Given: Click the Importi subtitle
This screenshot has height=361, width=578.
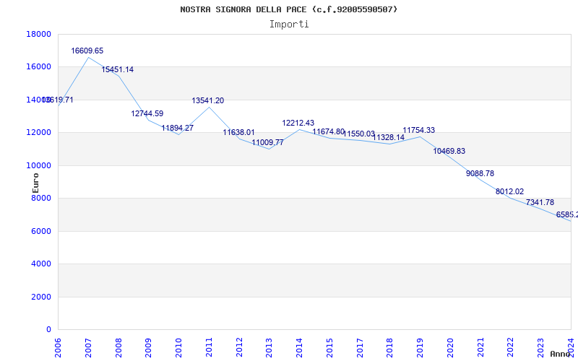Looking at the screenshot, I should click(289, 25).
